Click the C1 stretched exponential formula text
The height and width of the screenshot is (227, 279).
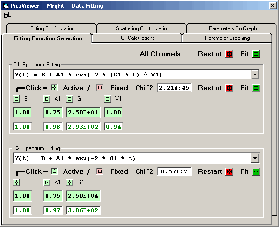click(x=88, y=75)
